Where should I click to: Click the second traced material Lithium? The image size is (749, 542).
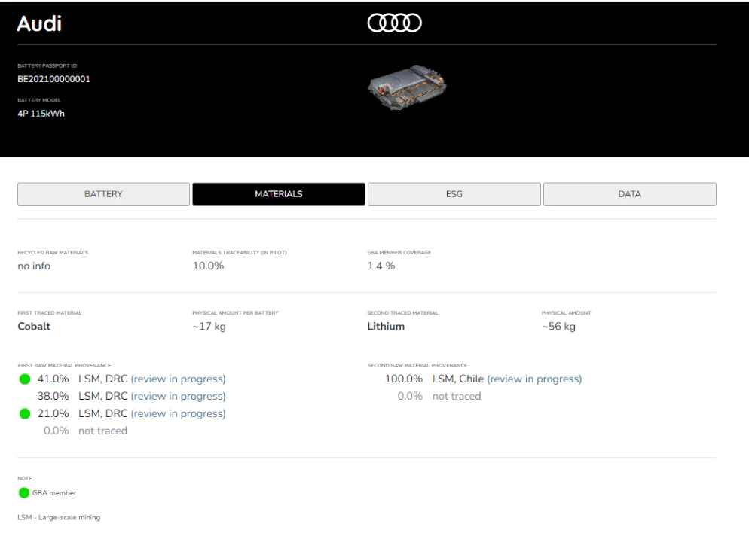tap(386, 327)
